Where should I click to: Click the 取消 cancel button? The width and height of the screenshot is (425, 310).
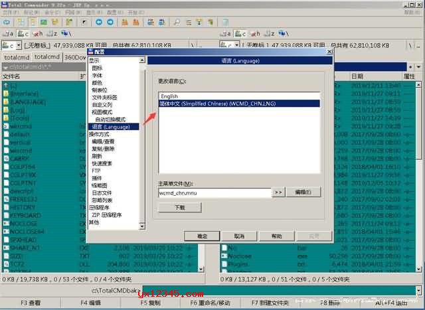tap(239, 236)
